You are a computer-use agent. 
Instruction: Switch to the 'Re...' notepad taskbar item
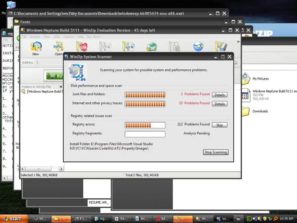pyautogui.click(x=122, y=219)
